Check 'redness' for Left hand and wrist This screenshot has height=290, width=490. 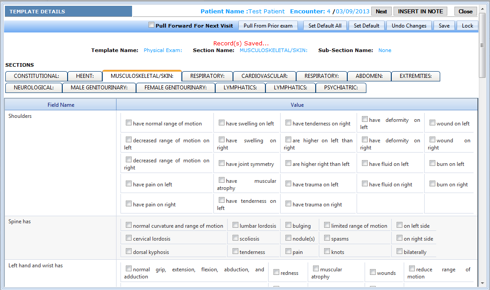277,272
